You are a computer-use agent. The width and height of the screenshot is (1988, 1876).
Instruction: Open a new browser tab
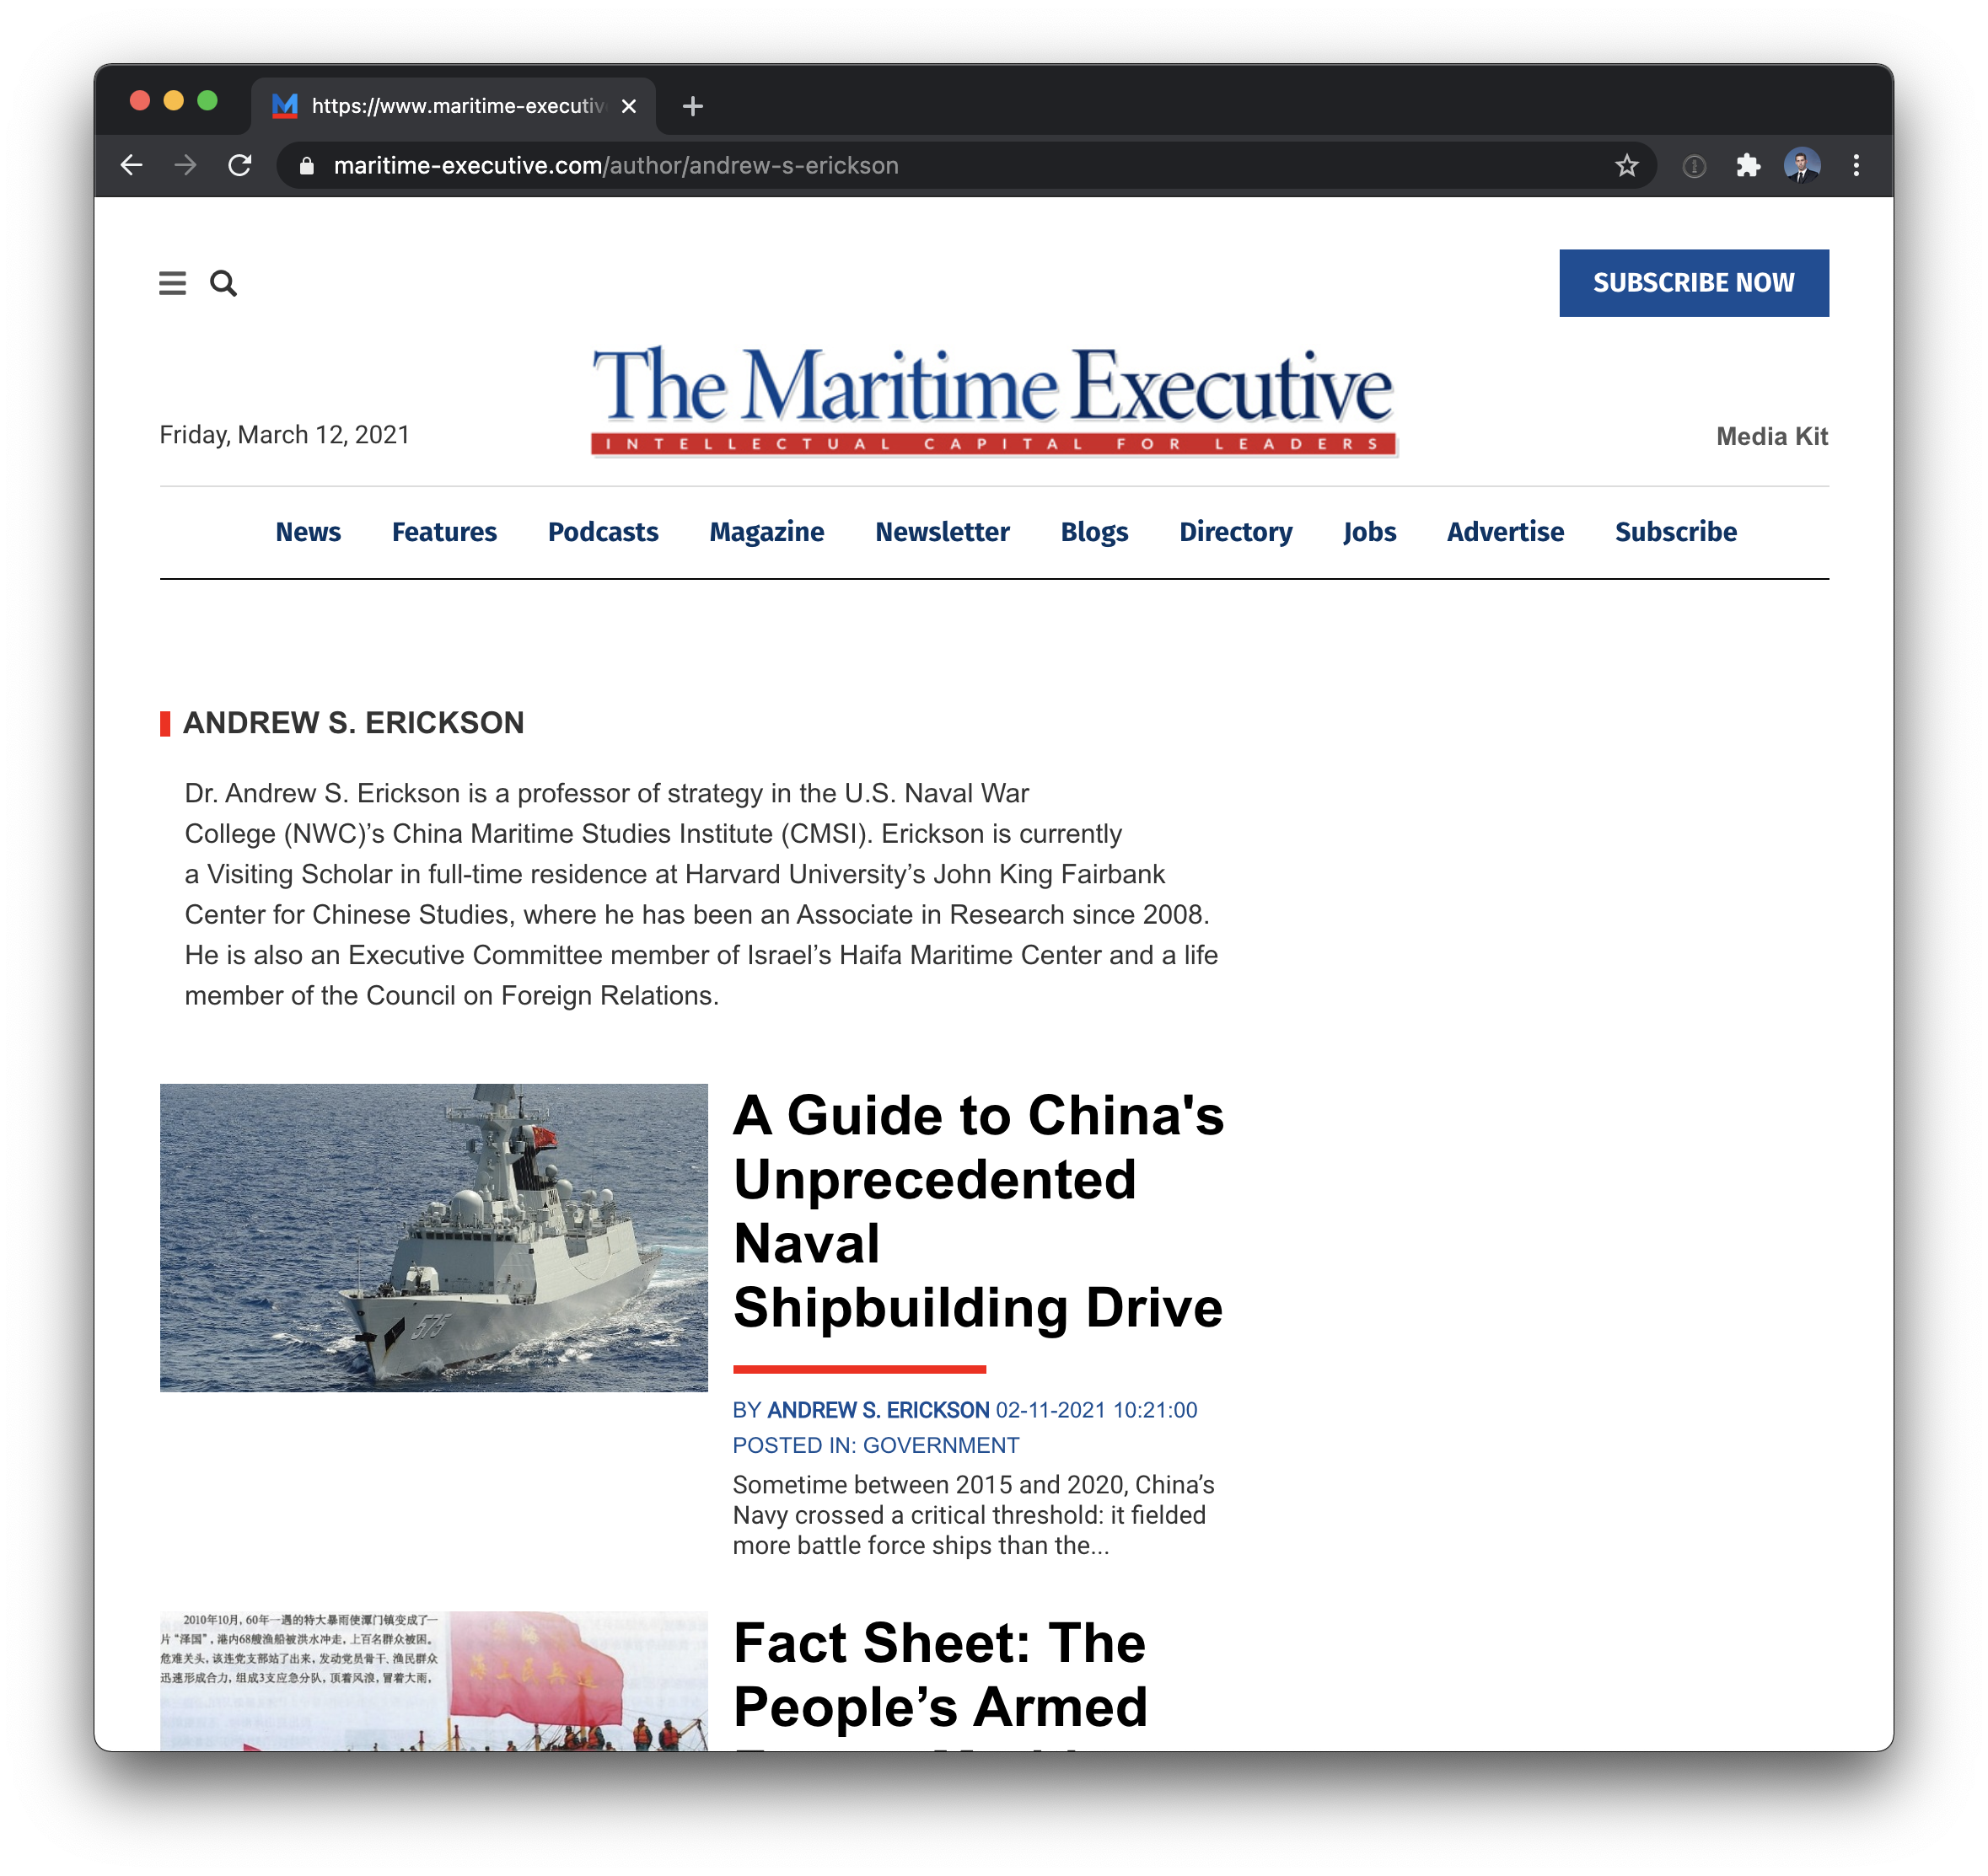coord(692,106)
